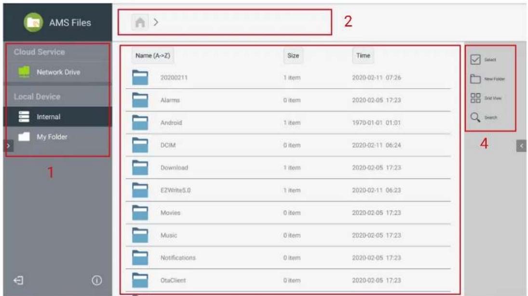Sort by Name (A->Z) header
528x296 pixels.
click(x=152, y=55)
